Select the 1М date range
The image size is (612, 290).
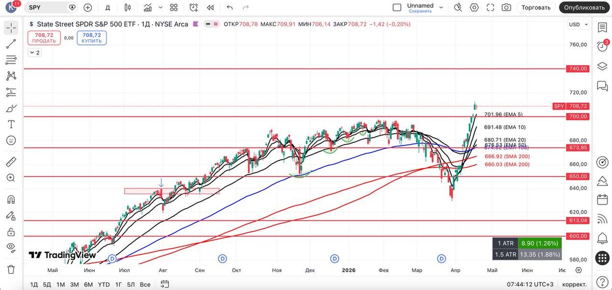click(61, 284)
